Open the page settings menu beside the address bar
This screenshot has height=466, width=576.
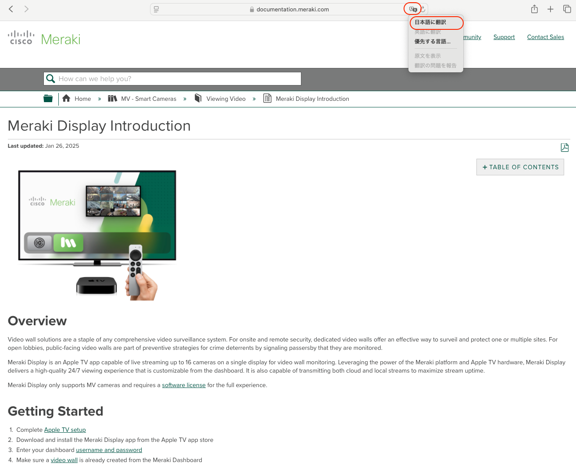pyautogui.click(x=156, y=9)
